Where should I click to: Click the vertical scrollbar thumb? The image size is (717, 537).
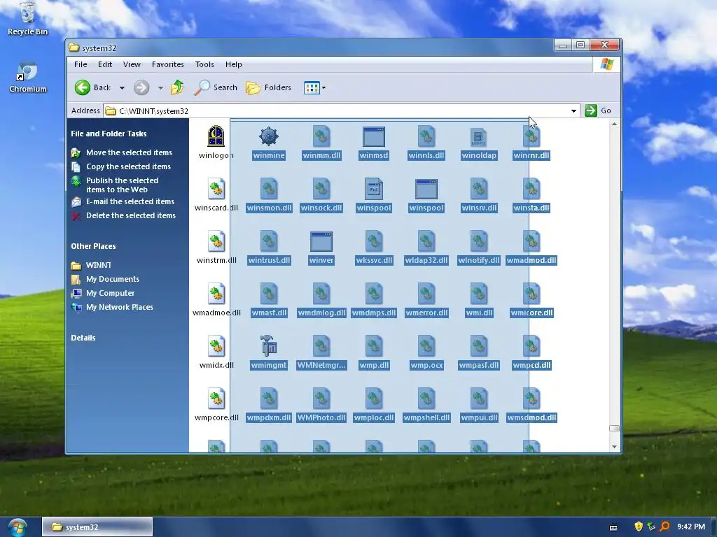(x=614, y=429)
